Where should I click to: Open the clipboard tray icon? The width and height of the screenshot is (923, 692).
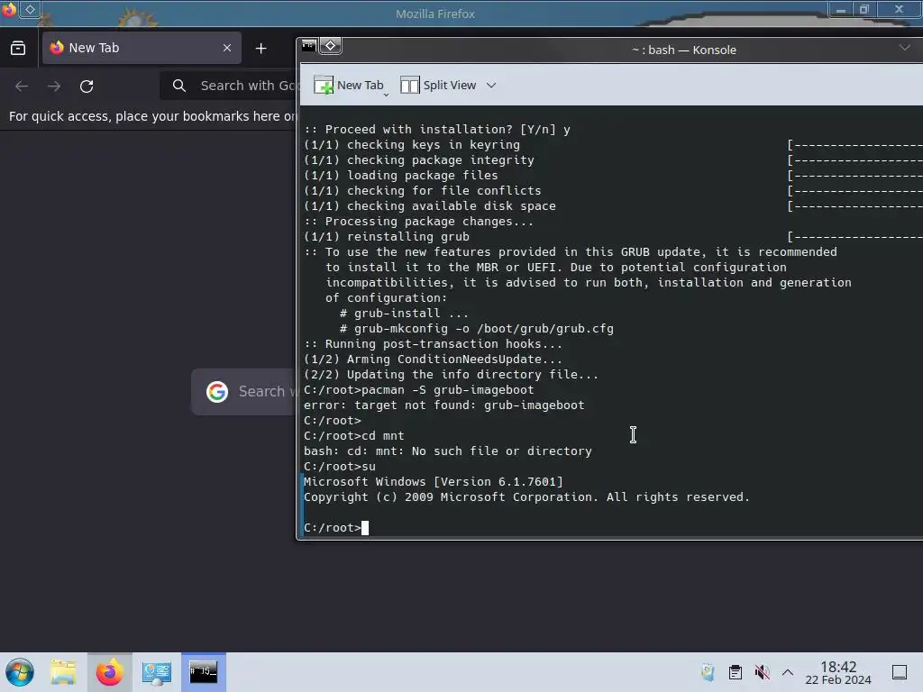[736, 672]
